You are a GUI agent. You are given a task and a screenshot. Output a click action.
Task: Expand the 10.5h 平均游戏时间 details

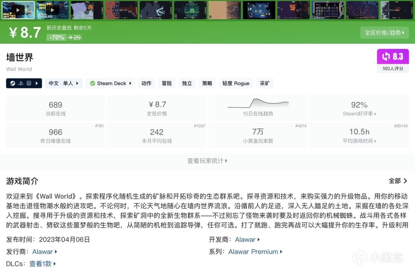coord(359,135)
